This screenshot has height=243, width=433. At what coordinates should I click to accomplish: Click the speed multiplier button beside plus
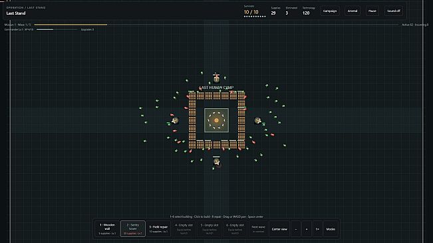tap(317, 229)
